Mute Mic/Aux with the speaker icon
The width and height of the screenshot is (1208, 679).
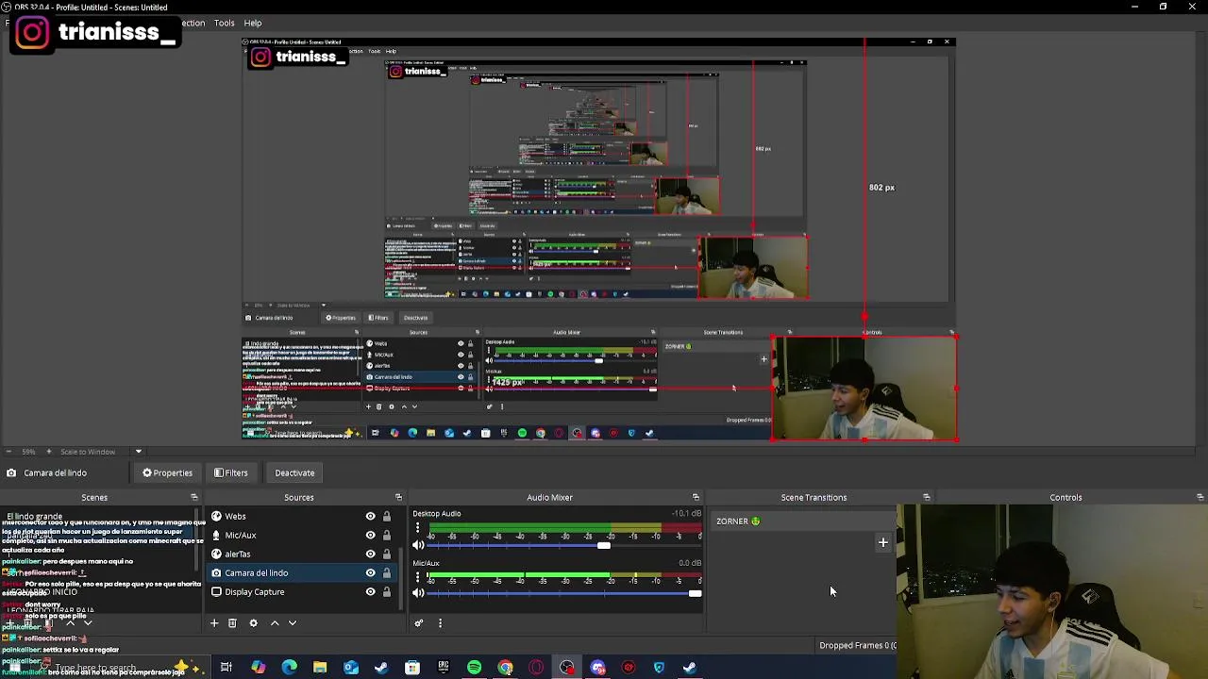pos(418,593)
